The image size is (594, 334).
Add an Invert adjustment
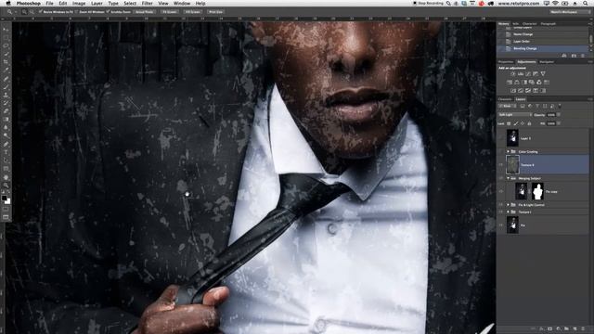[x=513, y=91]
